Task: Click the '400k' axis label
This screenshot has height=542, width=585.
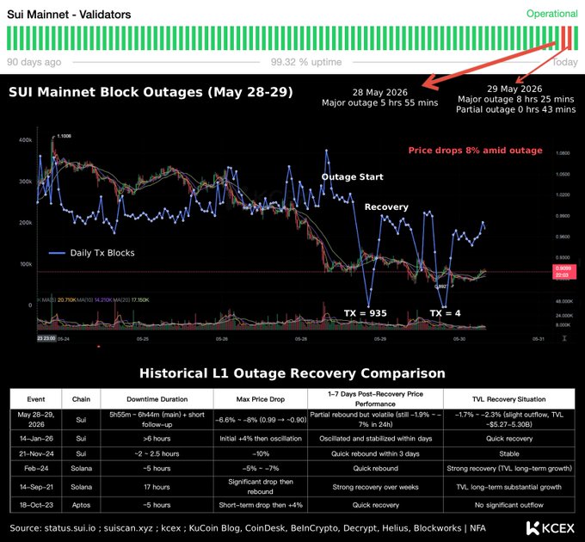Action: [25, 140]
